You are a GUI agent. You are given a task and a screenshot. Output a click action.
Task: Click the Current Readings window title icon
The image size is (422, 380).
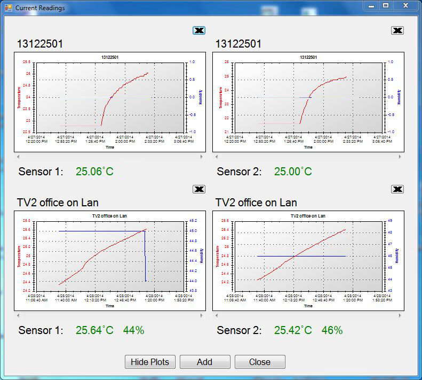(8, 8)
